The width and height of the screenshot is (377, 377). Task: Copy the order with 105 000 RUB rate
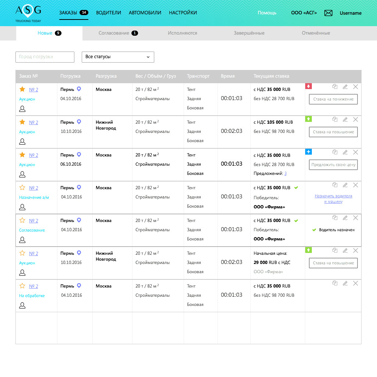click(335, 119)
